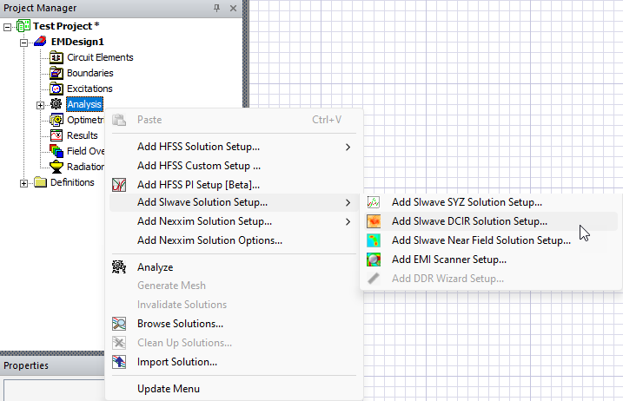Viewport: 623px width, 401px height.
Task: Click the Radiation icon
Action: 56,167
